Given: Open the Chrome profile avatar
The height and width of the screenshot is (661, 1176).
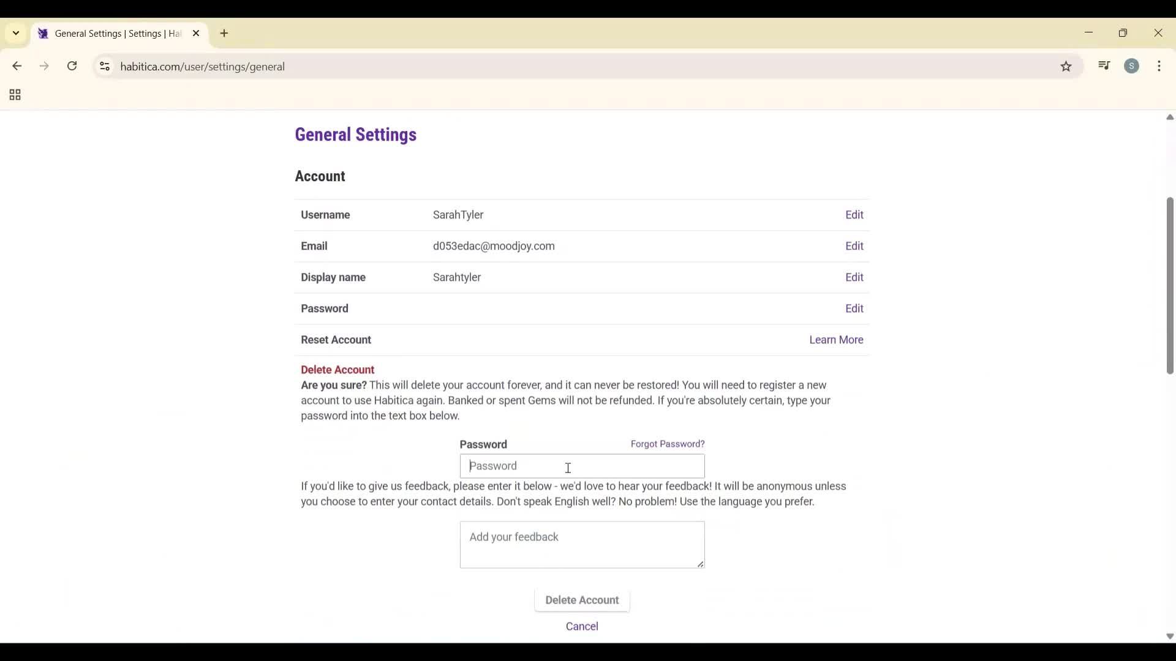Looking at the screenshot, I should pyautogui.click(x=1132, y=66).
